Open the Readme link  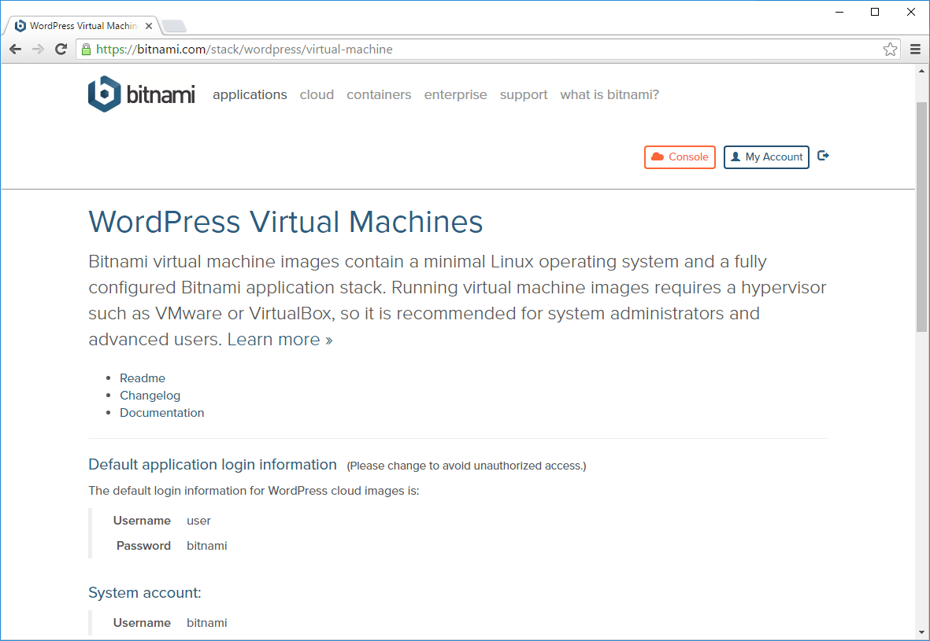tap(143, 378)
